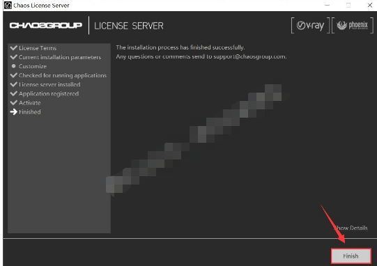Click the Chaos License Server title bar icon
Image resolution: width=377 pixels, height=266 pixels.
click(8, 5)
